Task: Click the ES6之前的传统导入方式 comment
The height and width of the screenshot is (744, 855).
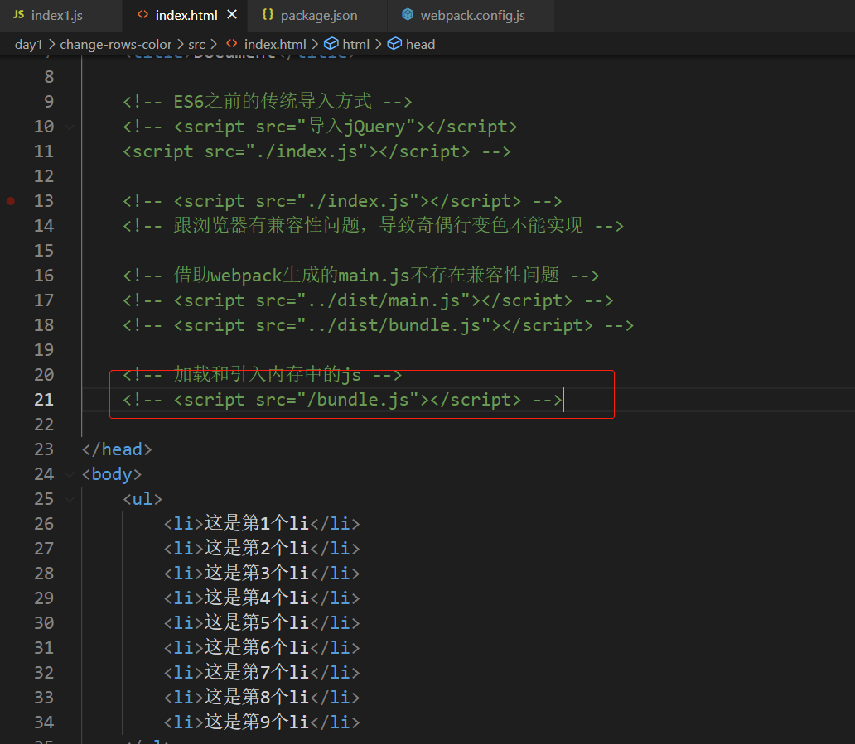Action: [x=267, y=102]
